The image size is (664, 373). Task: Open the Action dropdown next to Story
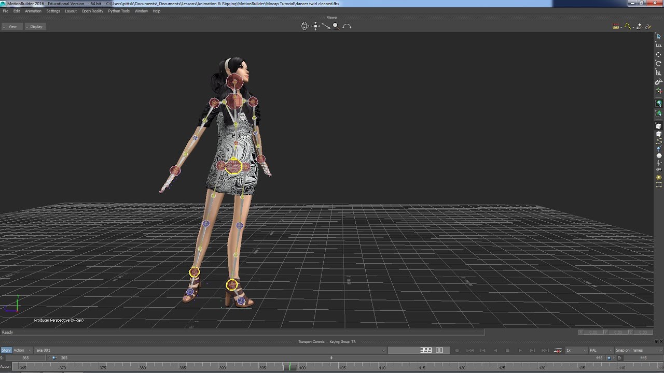(22, 350)
